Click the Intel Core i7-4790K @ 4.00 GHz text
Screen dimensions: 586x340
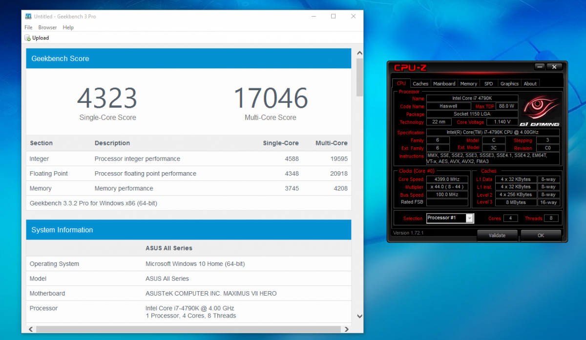[x=190, y=308]
